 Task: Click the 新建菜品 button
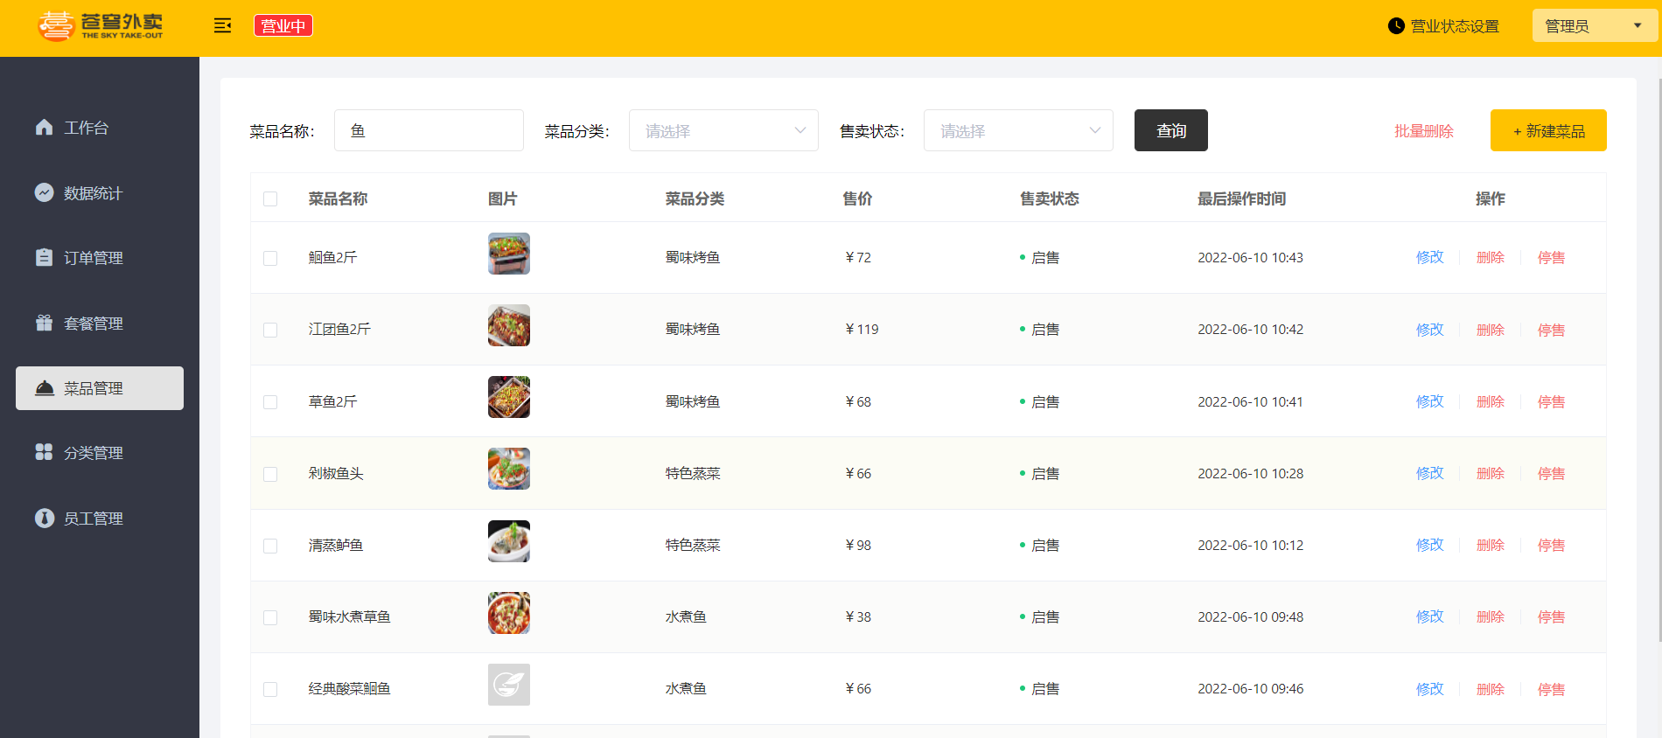pyautogui.click(x=1548, y=130)
